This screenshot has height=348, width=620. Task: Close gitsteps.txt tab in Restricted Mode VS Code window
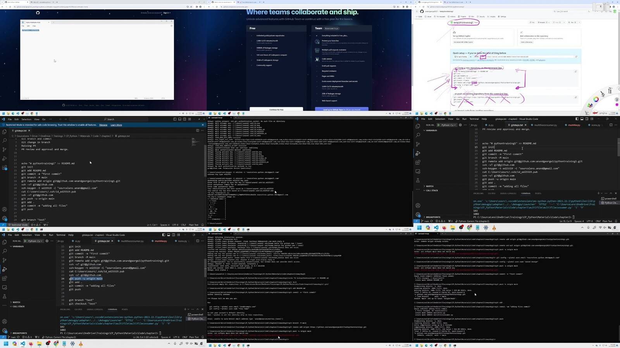[29, 130]
